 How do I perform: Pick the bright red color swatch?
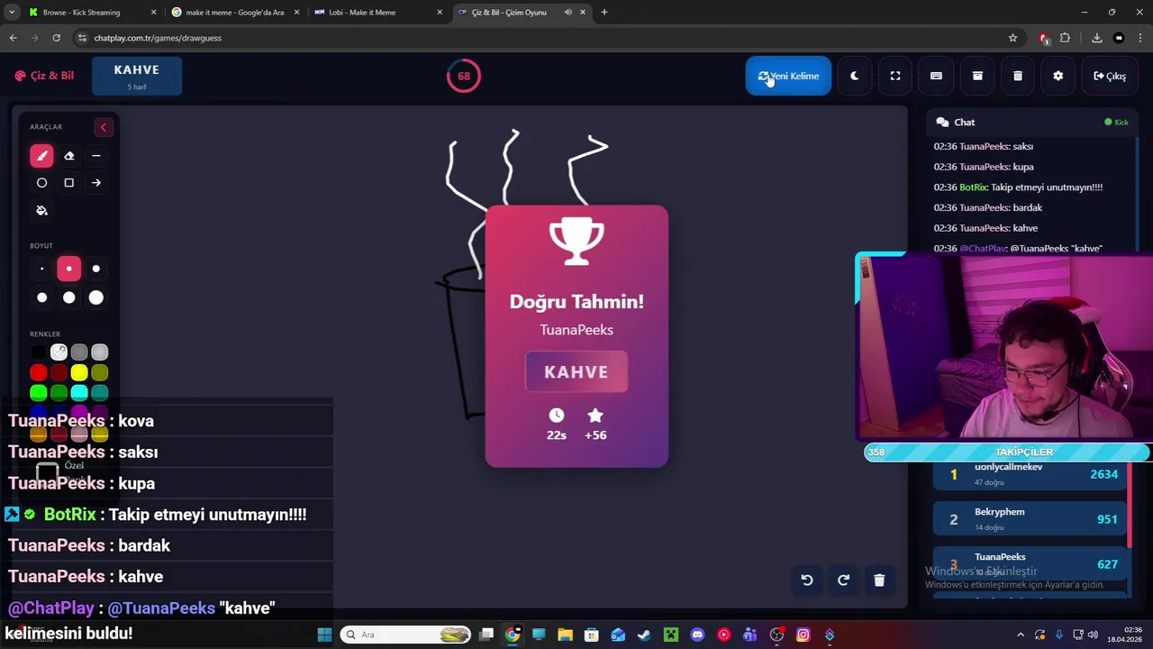38,372
